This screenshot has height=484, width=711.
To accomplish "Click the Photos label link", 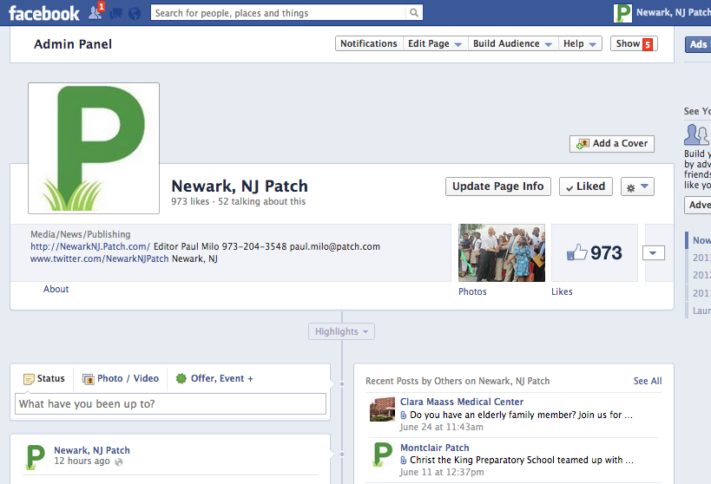I will 472,291.
